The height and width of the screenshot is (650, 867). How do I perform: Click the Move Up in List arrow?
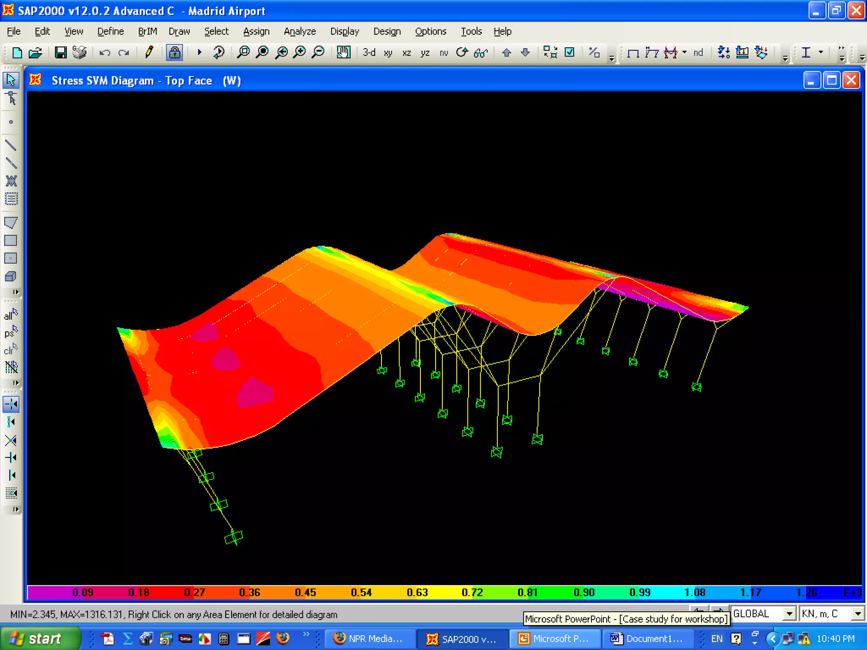[506, 52]
